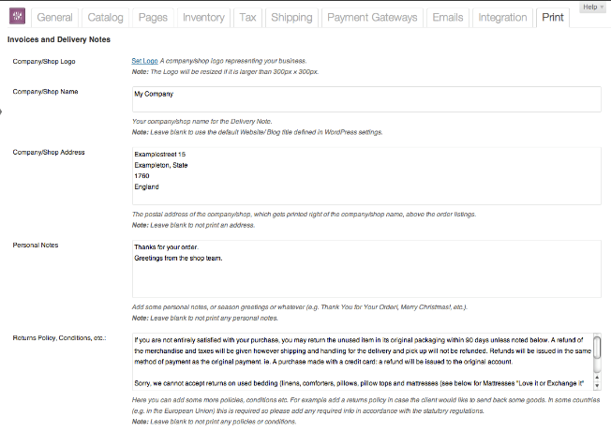Image resolution: width=611 pixels, height=432 pixels.
Task: Click the Company/Shop Name label
Action: 45,92
